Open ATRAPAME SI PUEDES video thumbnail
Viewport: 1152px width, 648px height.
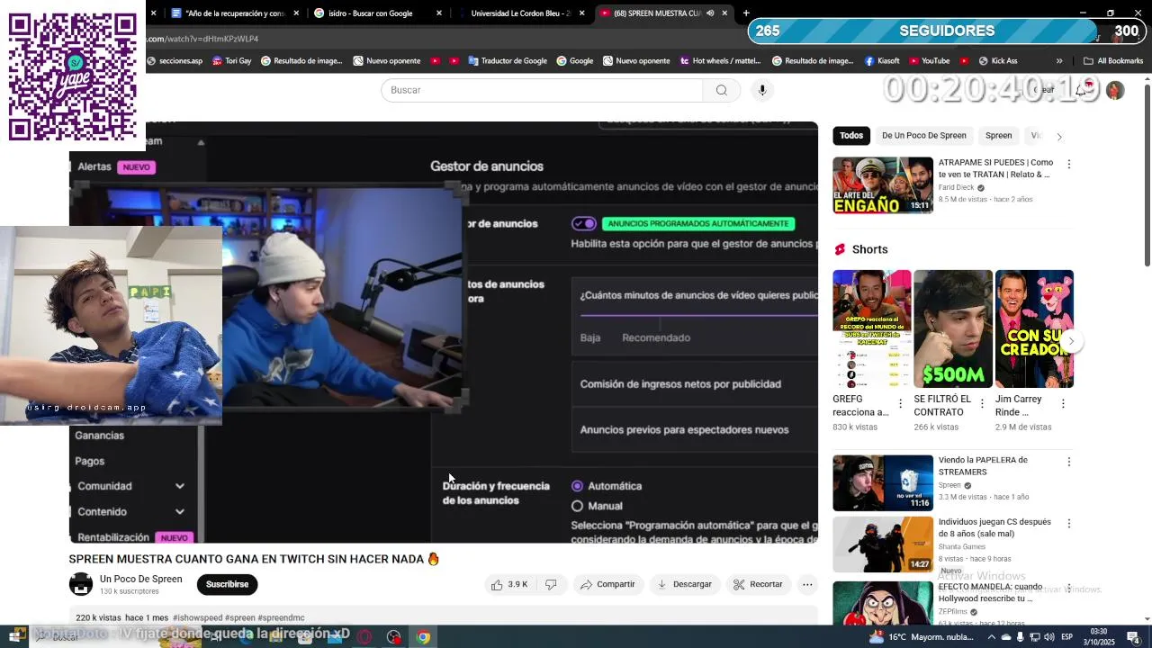pyautogui.click(x=883, y=185)
